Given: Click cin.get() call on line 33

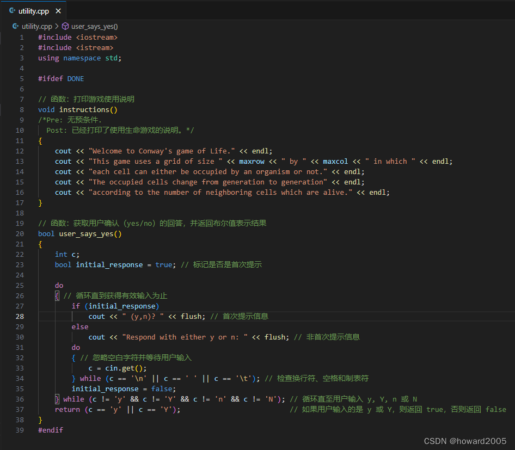Looking at the screenshot, I should [124, 368].
